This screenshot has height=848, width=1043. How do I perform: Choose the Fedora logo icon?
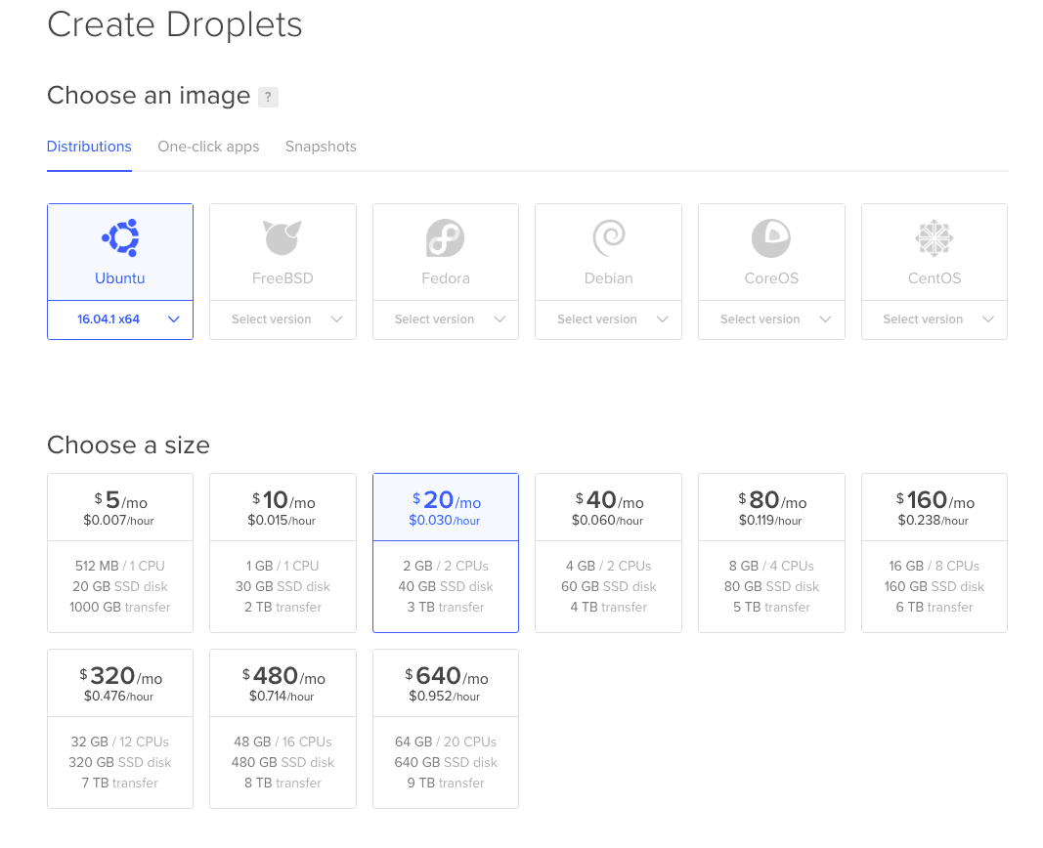point(446,237)
